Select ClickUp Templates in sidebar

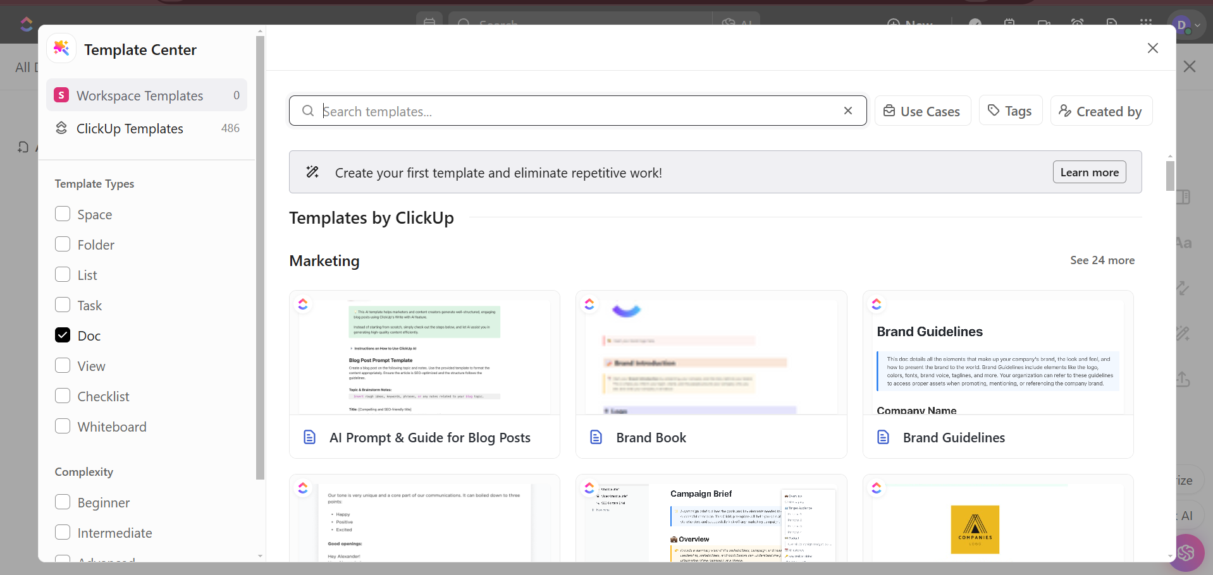147,128
